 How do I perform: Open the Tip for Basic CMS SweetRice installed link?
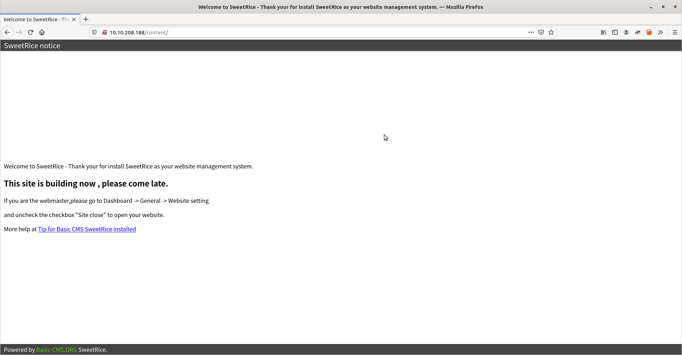pyautogui.click(x=87, y=229)
